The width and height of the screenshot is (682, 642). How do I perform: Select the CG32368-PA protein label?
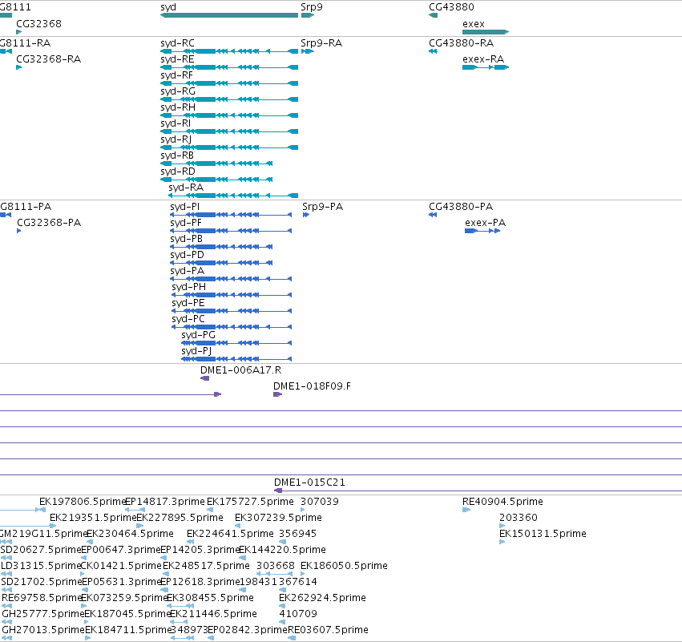click(49, 223)
